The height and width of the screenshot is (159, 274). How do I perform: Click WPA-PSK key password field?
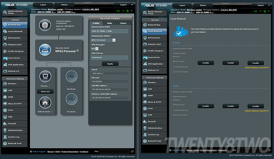[x=109, y=57]
